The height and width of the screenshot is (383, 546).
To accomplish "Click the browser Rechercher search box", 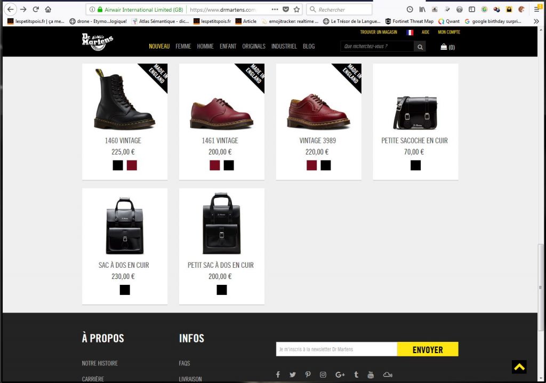I will tap(339, 10).
